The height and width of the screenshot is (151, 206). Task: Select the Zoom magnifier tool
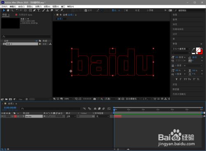tap(12, 10)
